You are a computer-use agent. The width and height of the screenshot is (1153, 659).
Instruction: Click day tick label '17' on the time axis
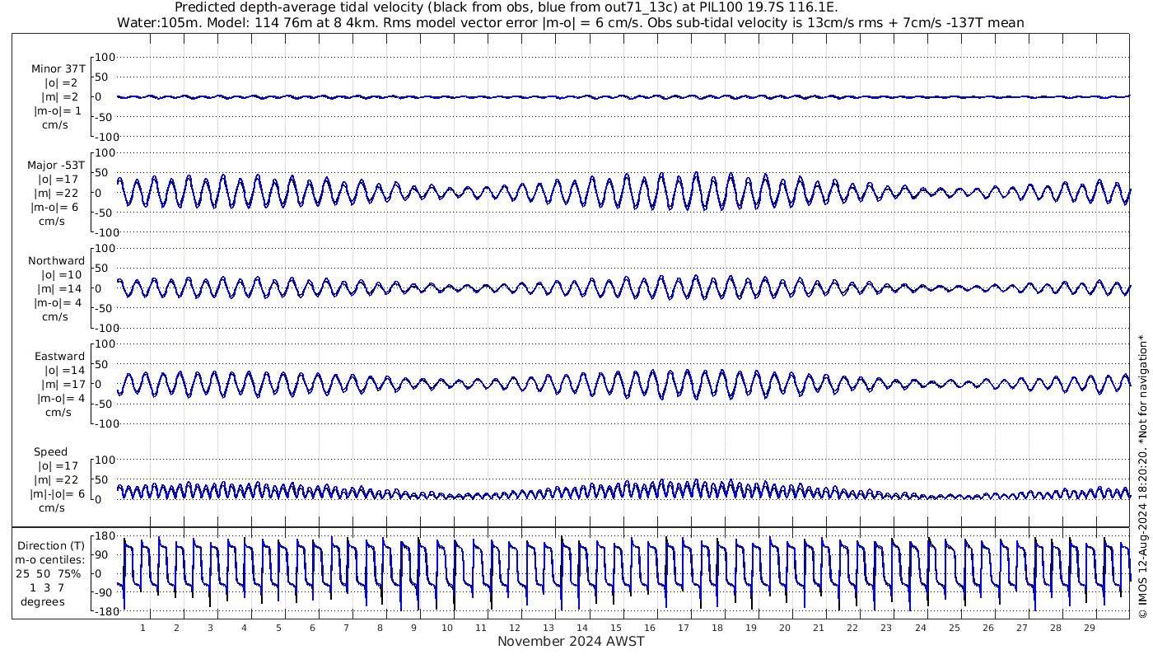[x=684, y=628]
